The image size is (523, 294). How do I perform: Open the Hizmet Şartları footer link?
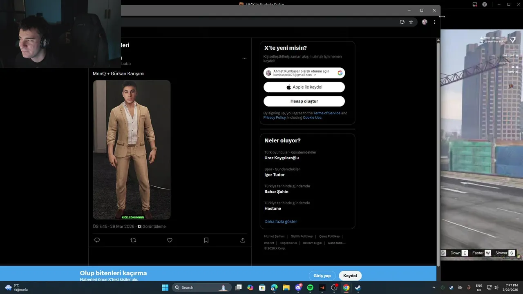(x=274, y=236)
